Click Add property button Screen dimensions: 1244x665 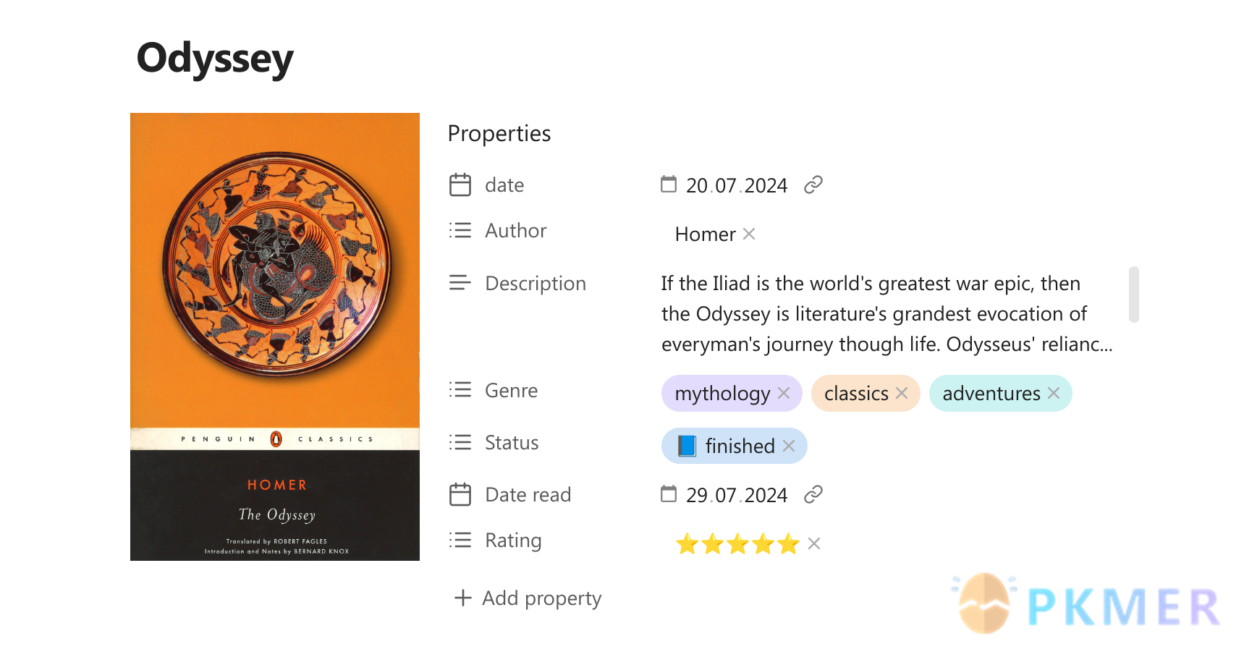click(528, 598)
